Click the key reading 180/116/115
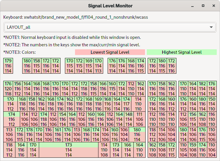Viewport: 220px width, 161px height. 162,66
